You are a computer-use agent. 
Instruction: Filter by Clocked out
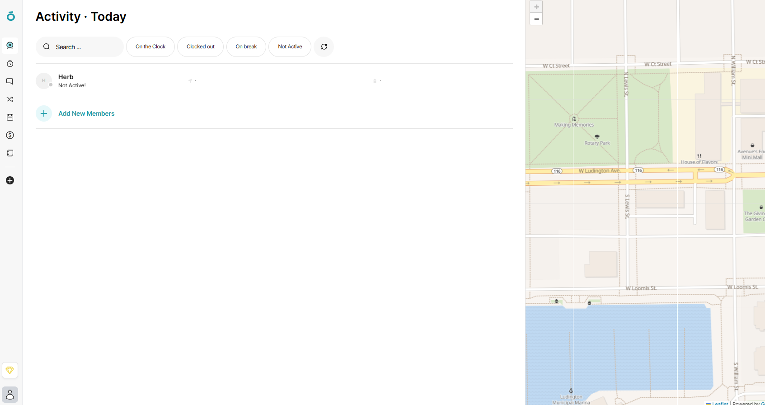[201, 47]
